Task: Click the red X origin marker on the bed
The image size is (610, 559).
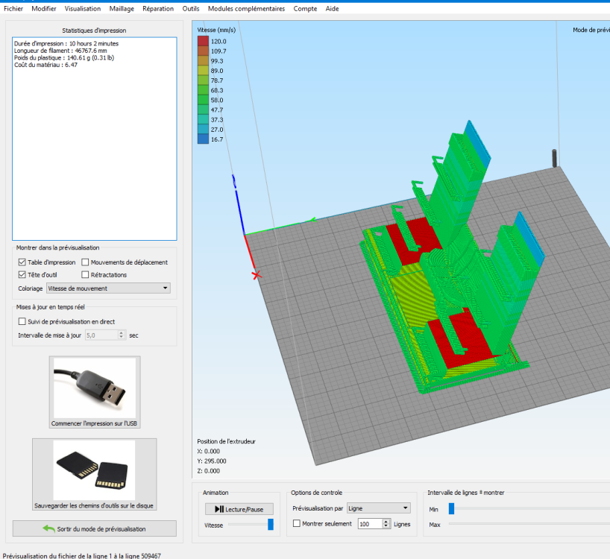Action: coord(257,276)
